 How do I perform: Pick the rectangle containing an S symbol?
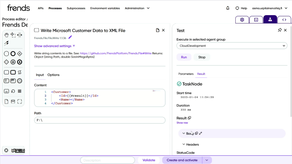(x=6, y=81)
